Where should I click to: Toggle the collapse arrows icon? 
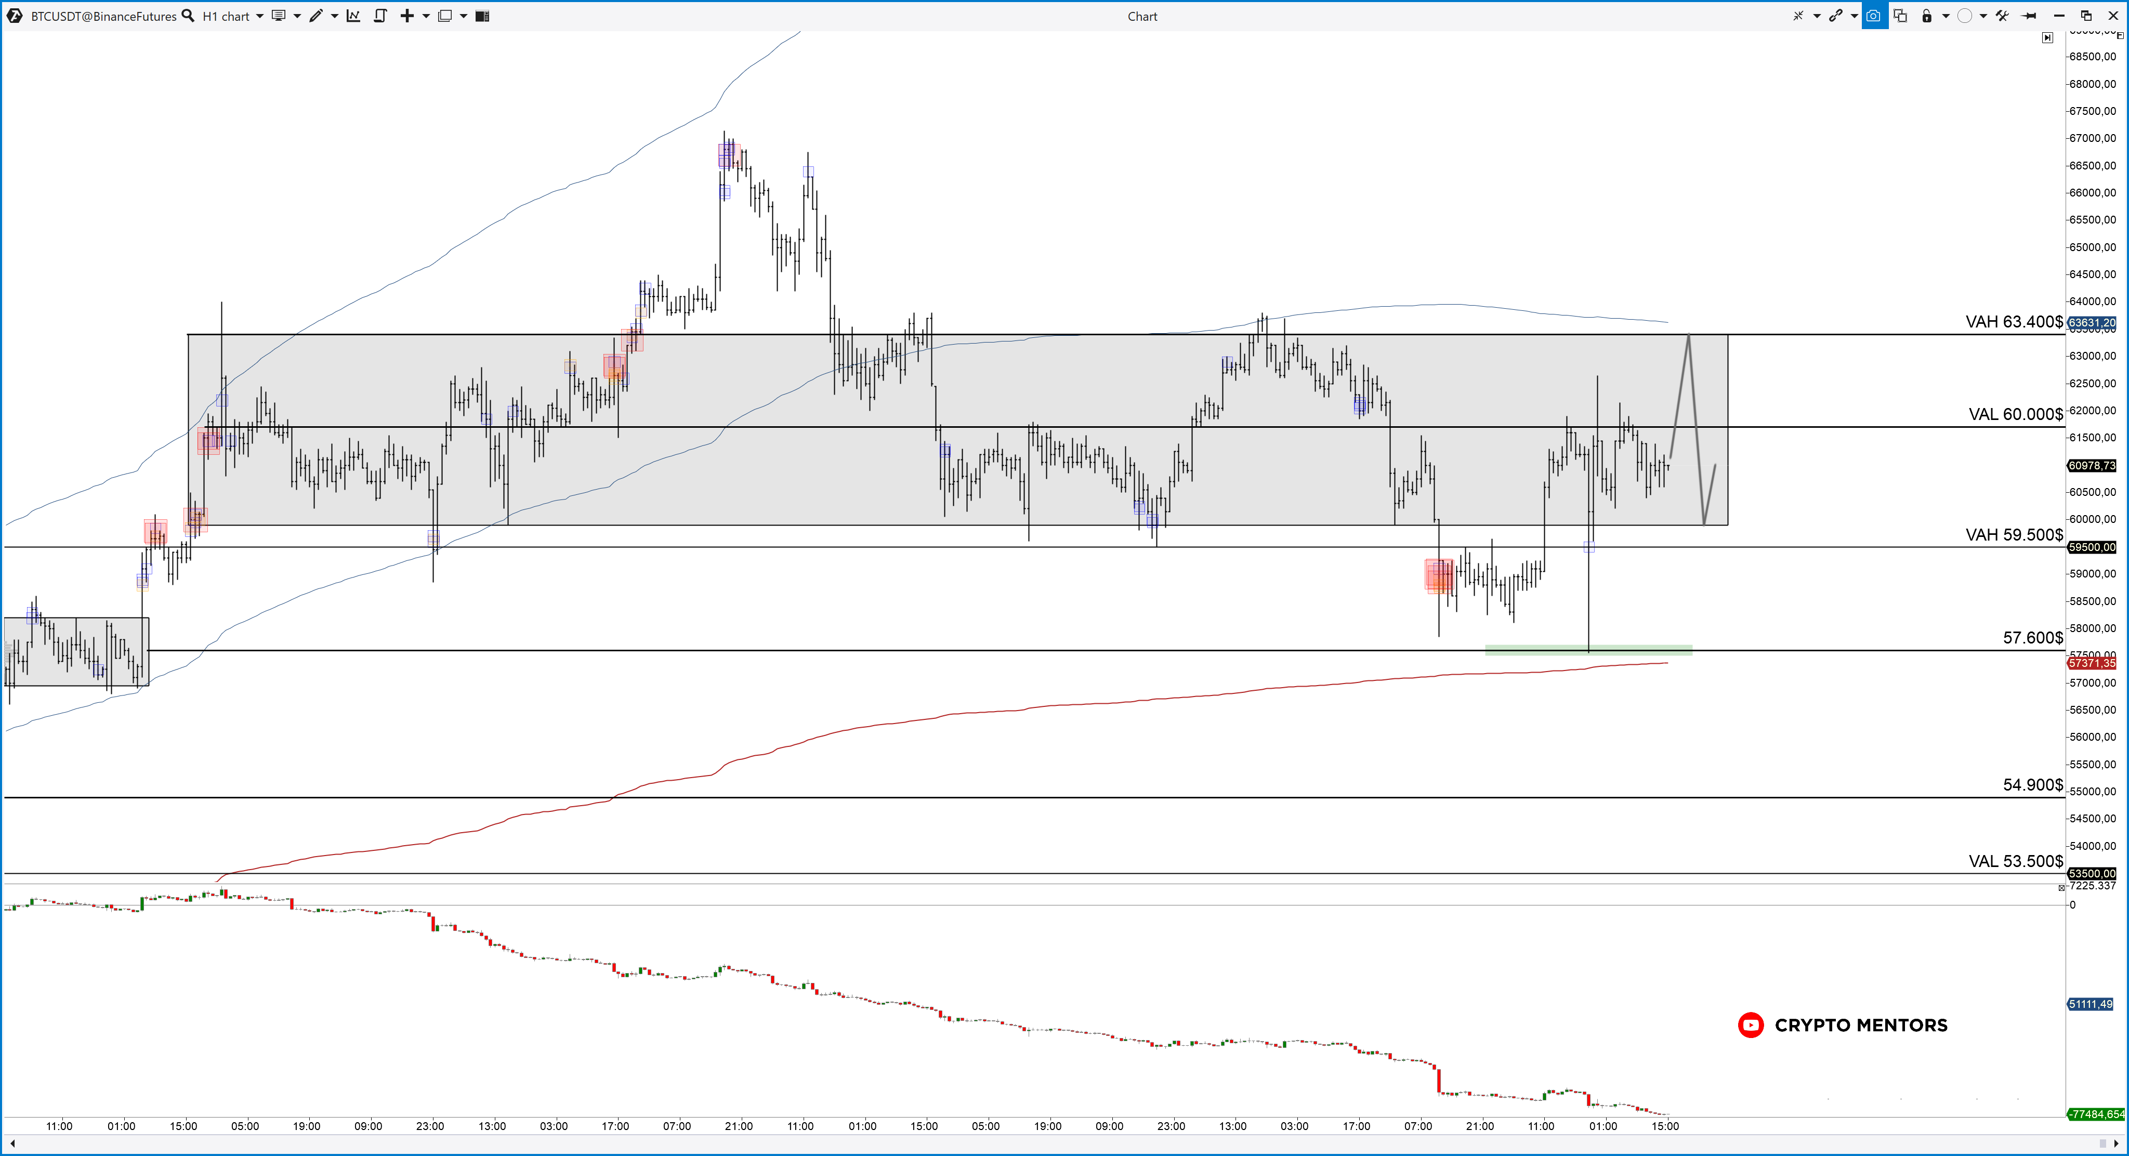pos(1797,16)
